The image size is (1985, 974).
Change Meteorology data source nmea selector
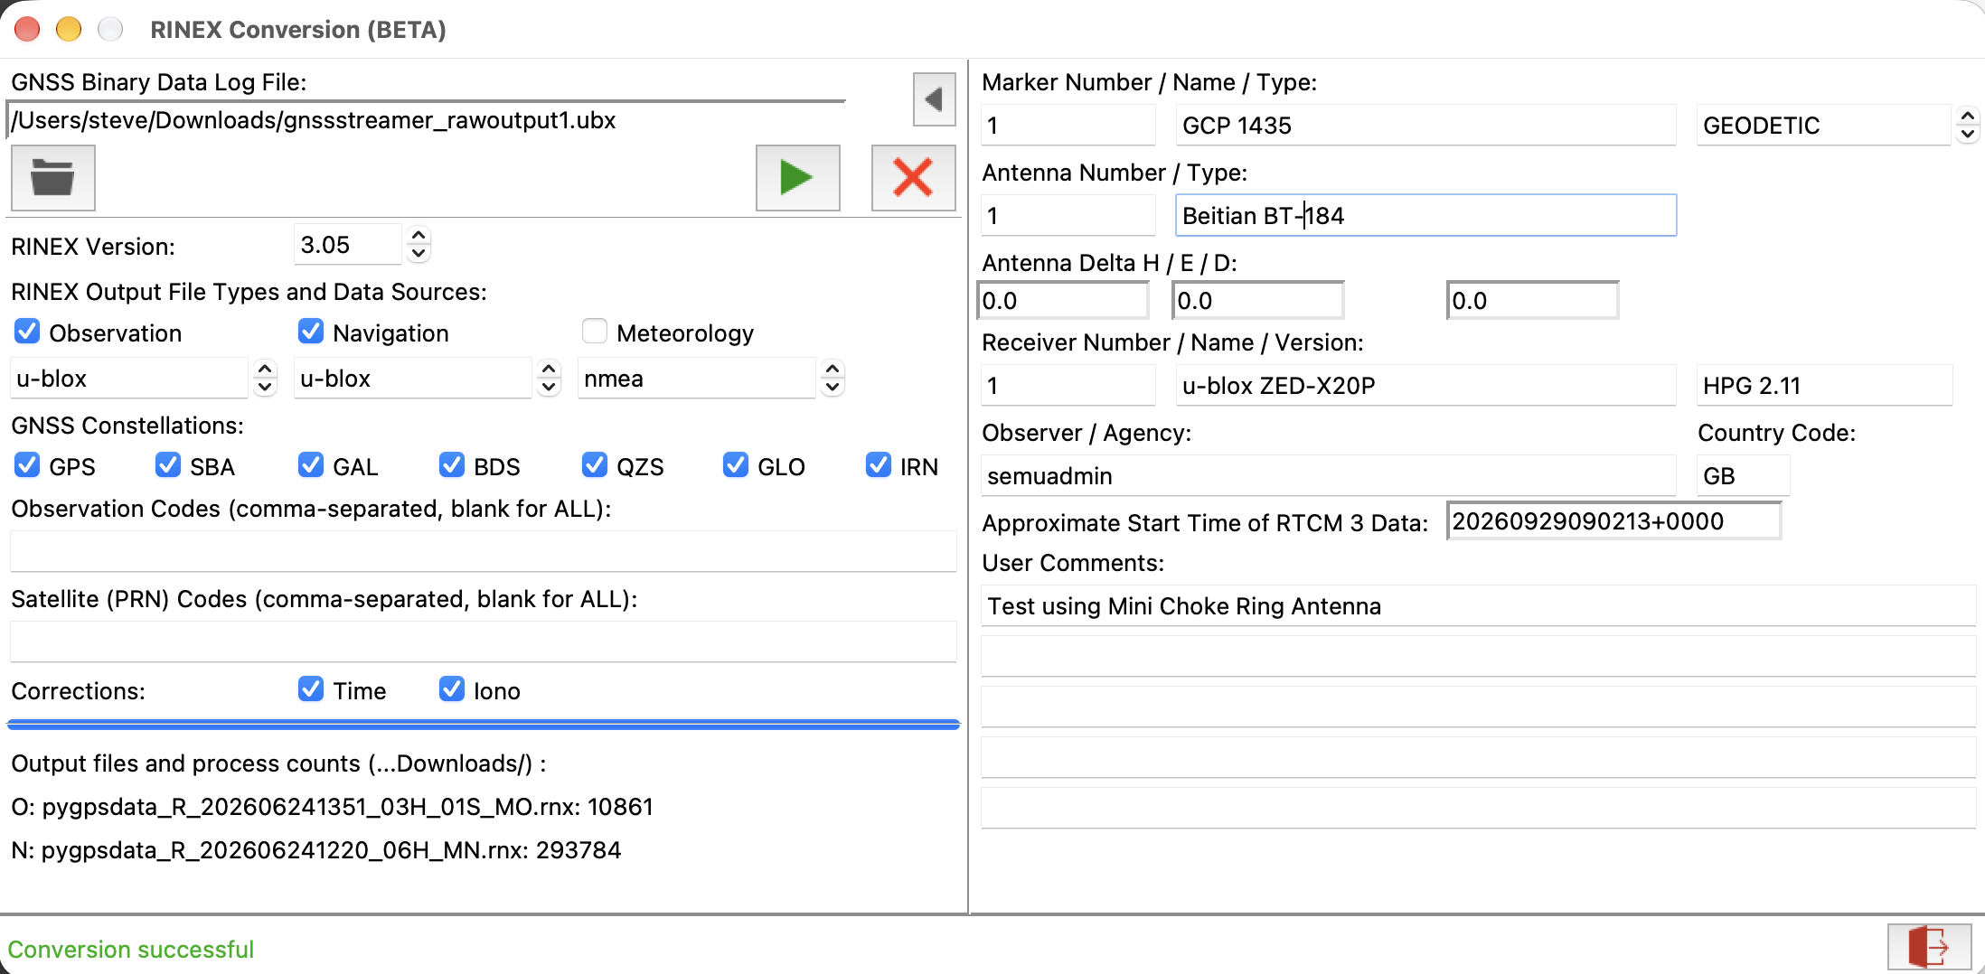coord(833,378)
